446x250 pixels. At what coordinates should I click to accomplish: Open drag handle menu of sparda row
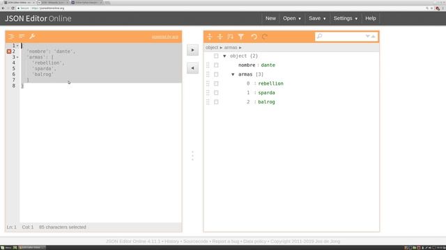pyautogui.click(x=208, y=92)
